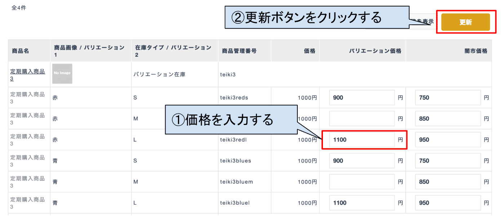Screen dimensions: 501x219
Task: Click the 商品名 column header
Action: pyautogui.click(x=21, y=51)
